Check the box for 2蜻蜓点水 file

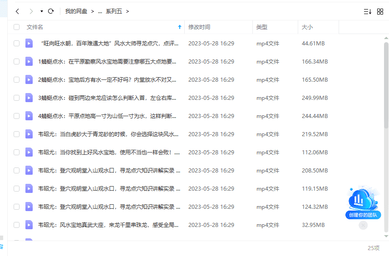pyautogui.click(x=17, y=79)
